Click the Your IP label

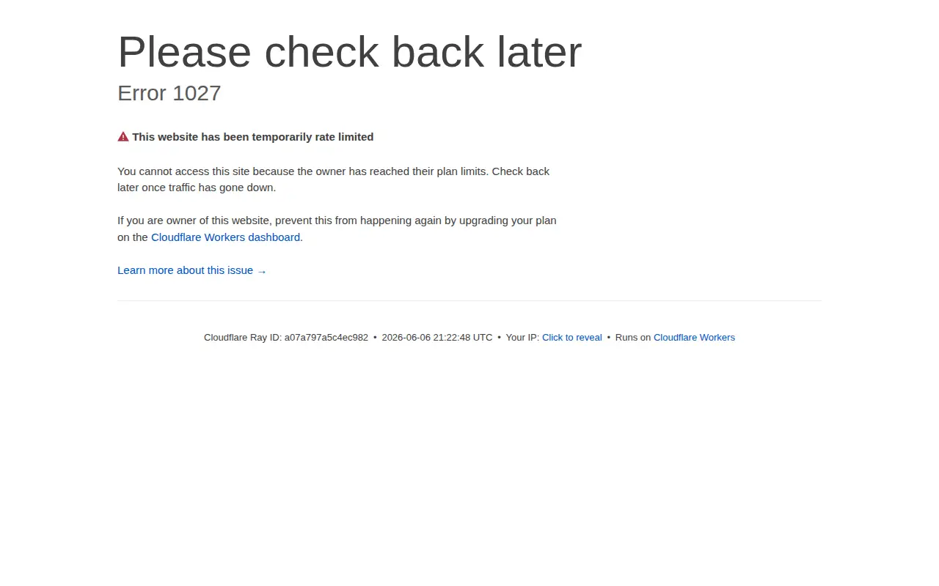click(522, 338)
